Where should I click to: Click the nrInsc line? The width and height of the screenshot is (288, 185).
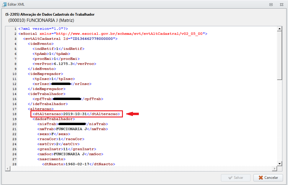click(x=62, y=84)
